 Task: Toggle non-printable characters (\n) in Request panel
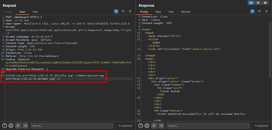pyautogui.click(x=123, y=11)
